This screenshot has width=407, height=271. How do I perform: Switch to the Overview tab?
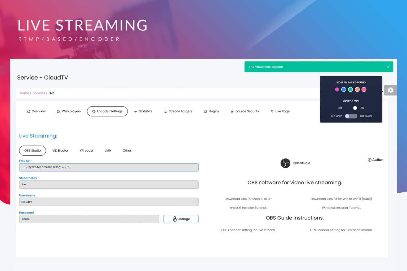point(36,111)
